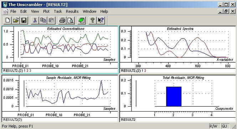This screenshot has width=237, height=129.
Task: Select Sample Residuals, MCR Fitting title
Action: (x=68, y=78)
